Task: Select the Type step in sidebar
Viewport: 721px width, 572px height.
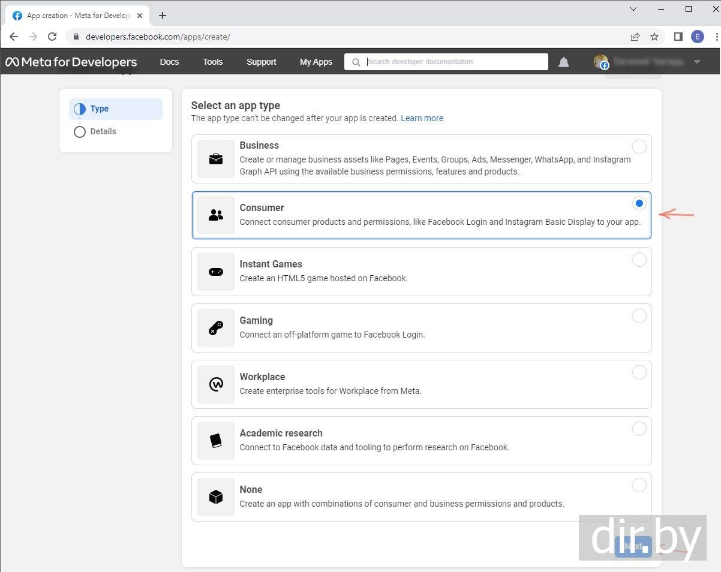Action: click(x=116, y=109)
